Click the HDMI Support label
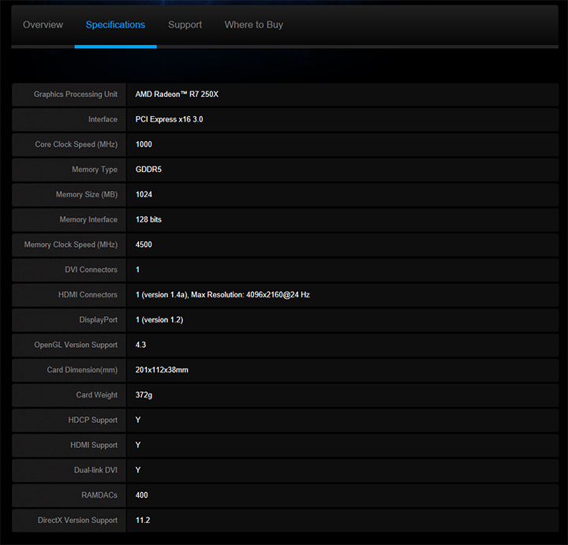The height and width of the screenshot is (545, 568). pos(94,445)
